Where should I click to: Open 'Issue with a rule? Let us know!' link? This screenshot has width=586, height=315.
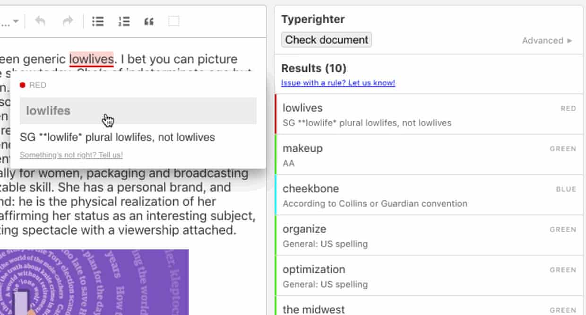(338, 83)
